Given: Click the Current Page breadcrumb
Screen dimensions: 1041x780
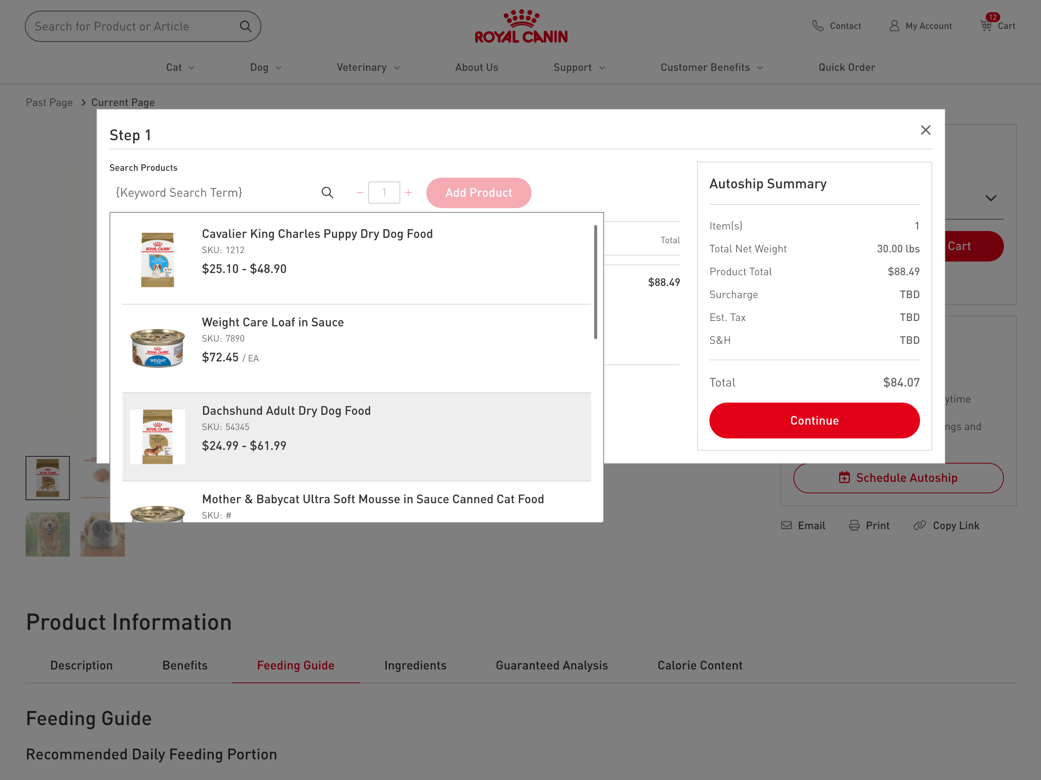Looking at the screenshot, I should tap(123, 102).
